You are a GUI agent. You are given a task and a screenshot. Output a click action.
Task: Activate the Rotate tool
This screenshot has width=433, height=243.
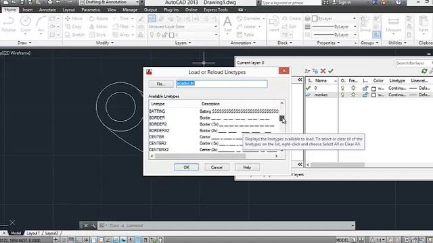click(x=99, y=18)
